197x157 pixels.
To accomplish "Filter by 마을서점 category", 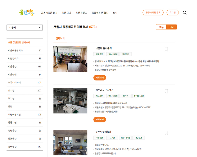I will point(25,75).
